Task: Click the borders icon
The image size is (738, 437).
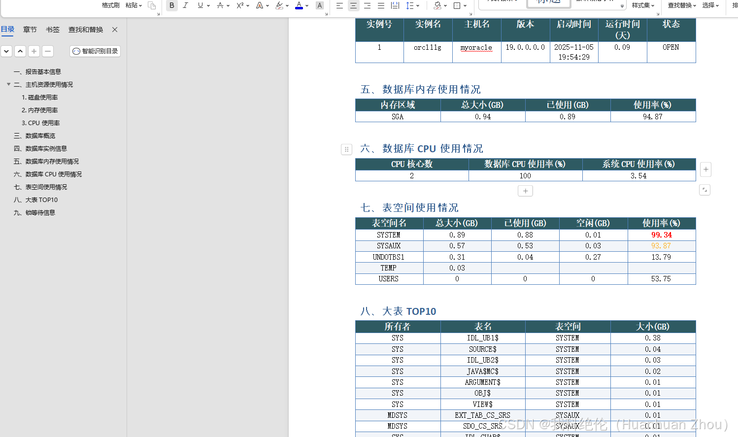Action: click(x=457, y=5)
